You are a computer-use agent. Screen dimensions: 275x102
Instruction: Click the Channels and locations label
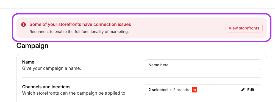(46, 87)
